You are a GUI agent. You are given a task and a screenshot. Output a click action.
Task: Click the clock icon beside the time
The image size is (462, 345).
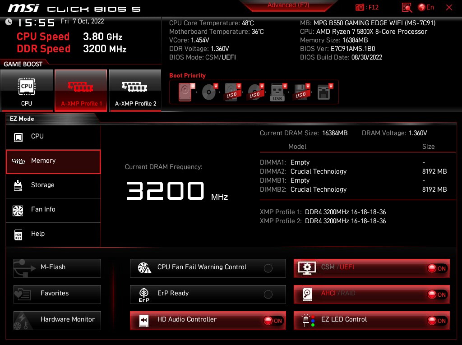coord(9,22)
